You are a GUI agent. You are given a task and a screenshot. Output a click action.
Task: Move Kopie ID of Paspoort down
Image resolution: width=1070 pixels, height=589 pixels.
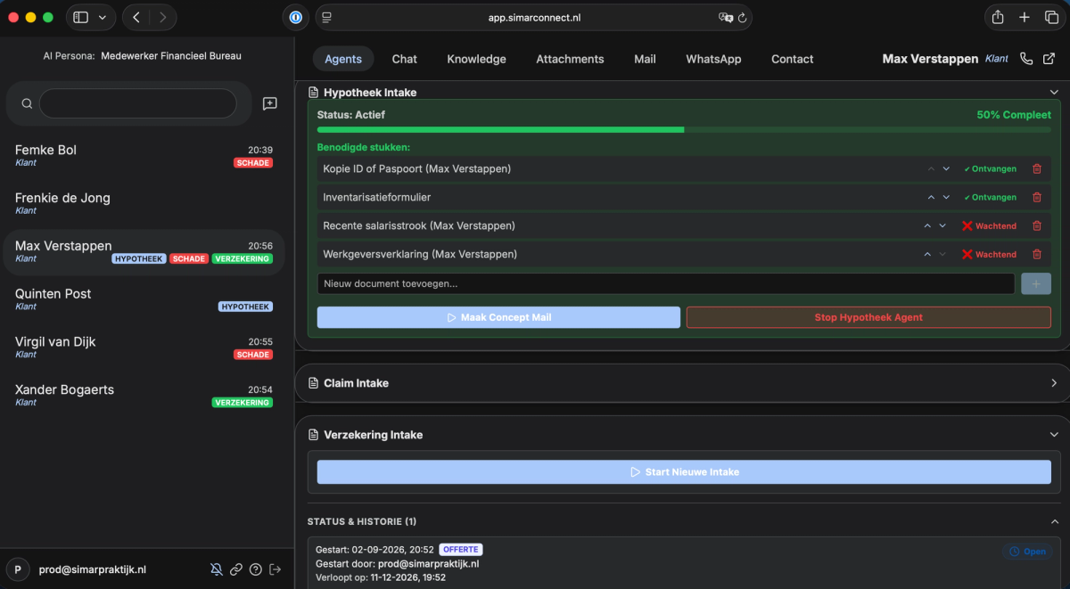pos(945,168)
